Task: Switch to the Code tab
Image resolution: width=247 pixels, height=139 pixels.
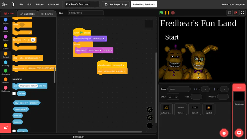Action: [9, 13]
